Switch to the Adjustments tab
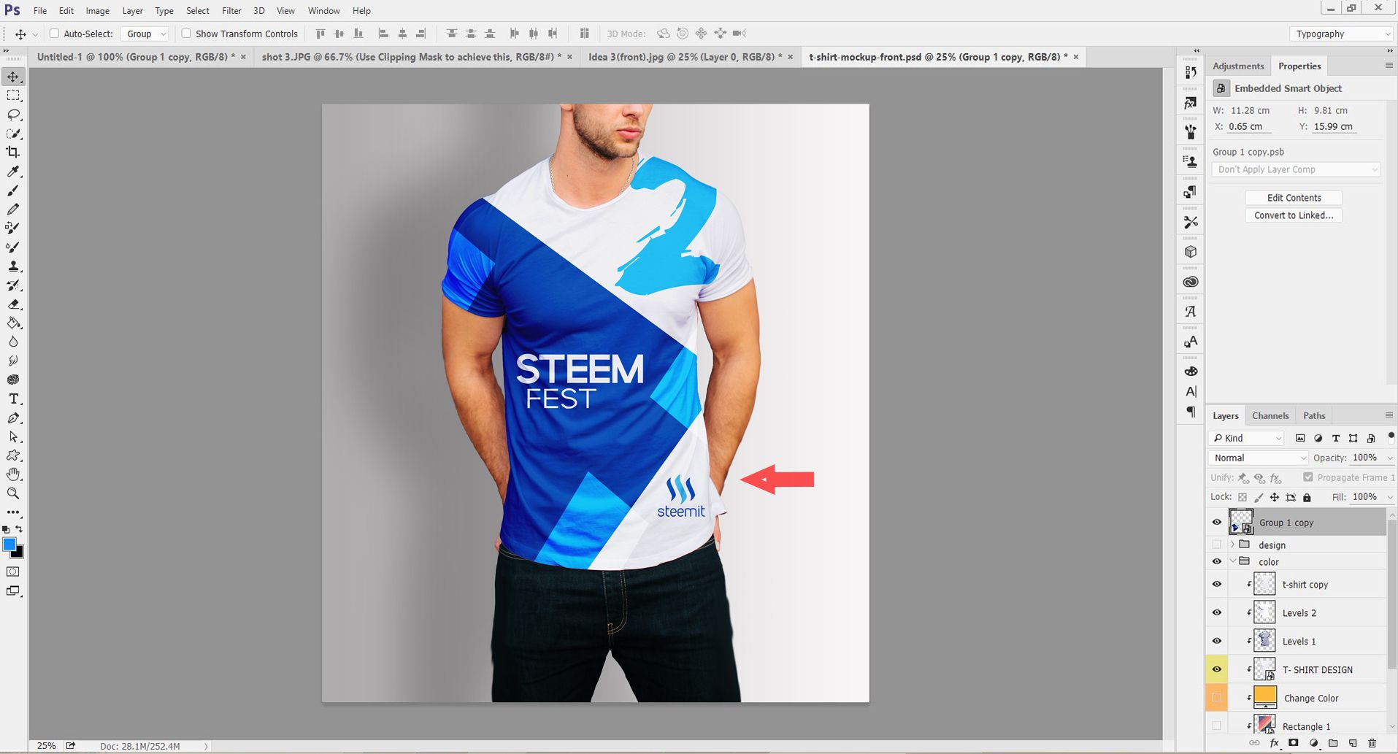 click(1238, 66)
